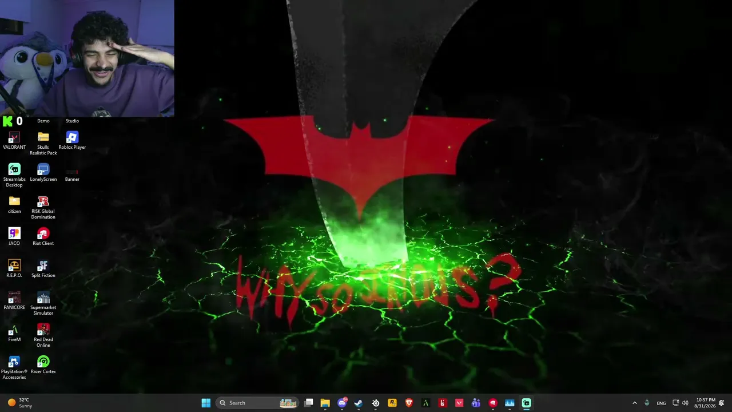Select the Supermarket Simulator icon
Image resolution: width=732 pixels, height=412 pixels.
pos(43,303)
